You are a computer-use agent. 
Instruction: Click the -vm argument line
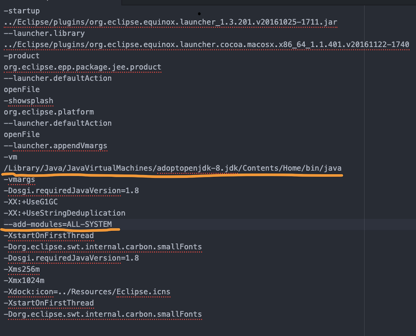10,157
